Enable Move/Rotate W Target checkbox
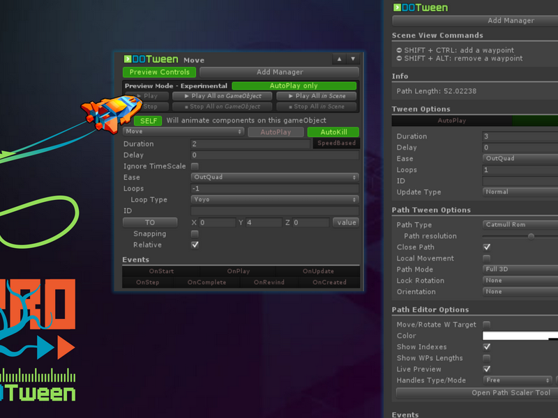This screenshot has width=558, height=418. (486, 325)
